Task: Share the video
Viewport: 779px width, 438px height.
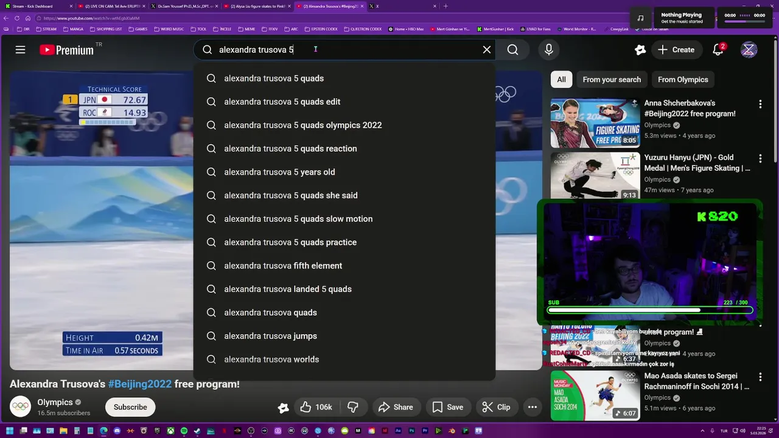Action: point(396,407)
